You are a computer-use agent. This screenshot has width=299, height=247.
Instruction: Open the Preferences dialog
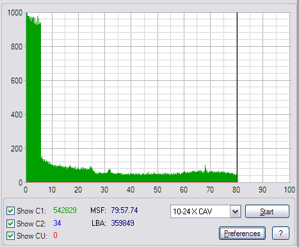pos(242,234)
